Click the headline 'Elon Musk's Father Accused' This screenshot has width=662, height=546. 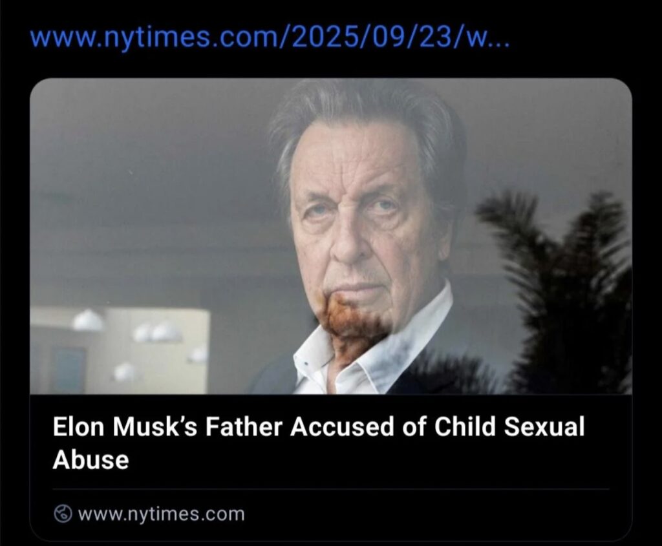tap(222, 426)
